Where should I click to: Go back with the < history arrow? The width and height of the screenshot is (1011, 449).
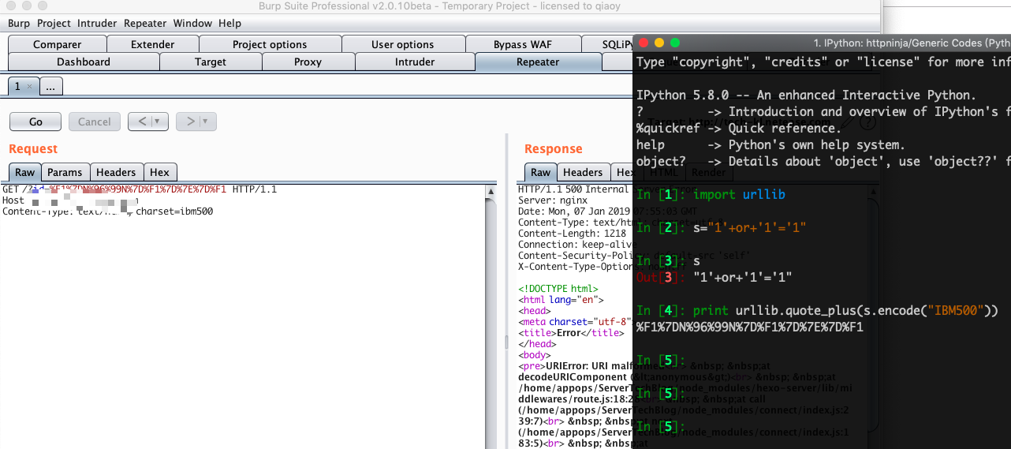click(x=142, y=122)
